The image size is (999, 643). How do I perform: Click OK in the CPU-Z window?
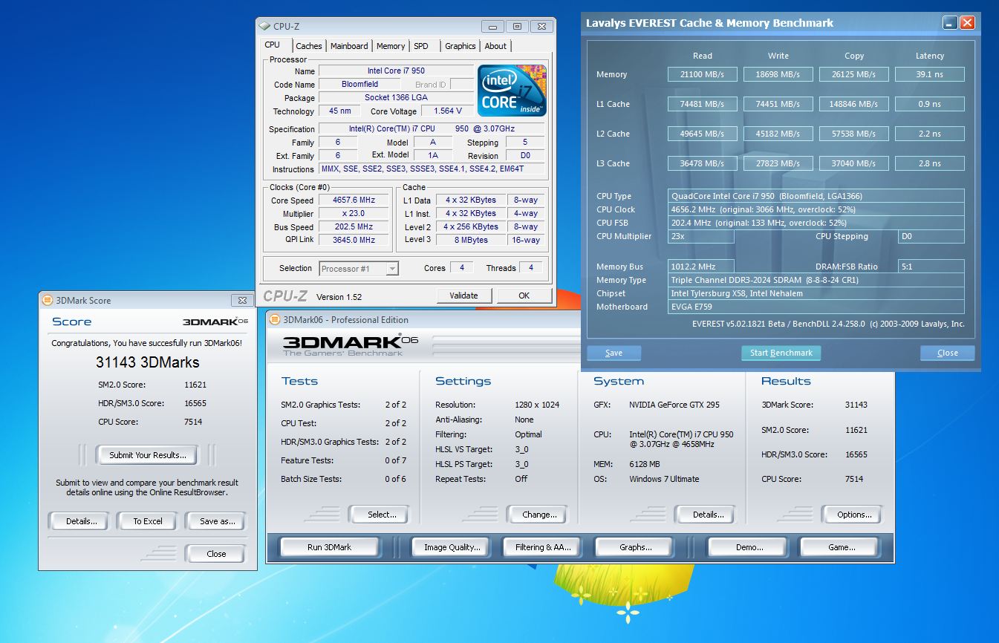[x=524, y=296]
